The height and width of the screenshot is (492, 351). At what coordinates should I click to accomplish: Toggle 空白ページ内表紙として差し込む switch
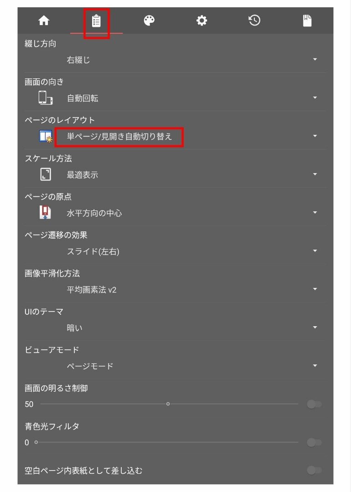coord(314,470)
